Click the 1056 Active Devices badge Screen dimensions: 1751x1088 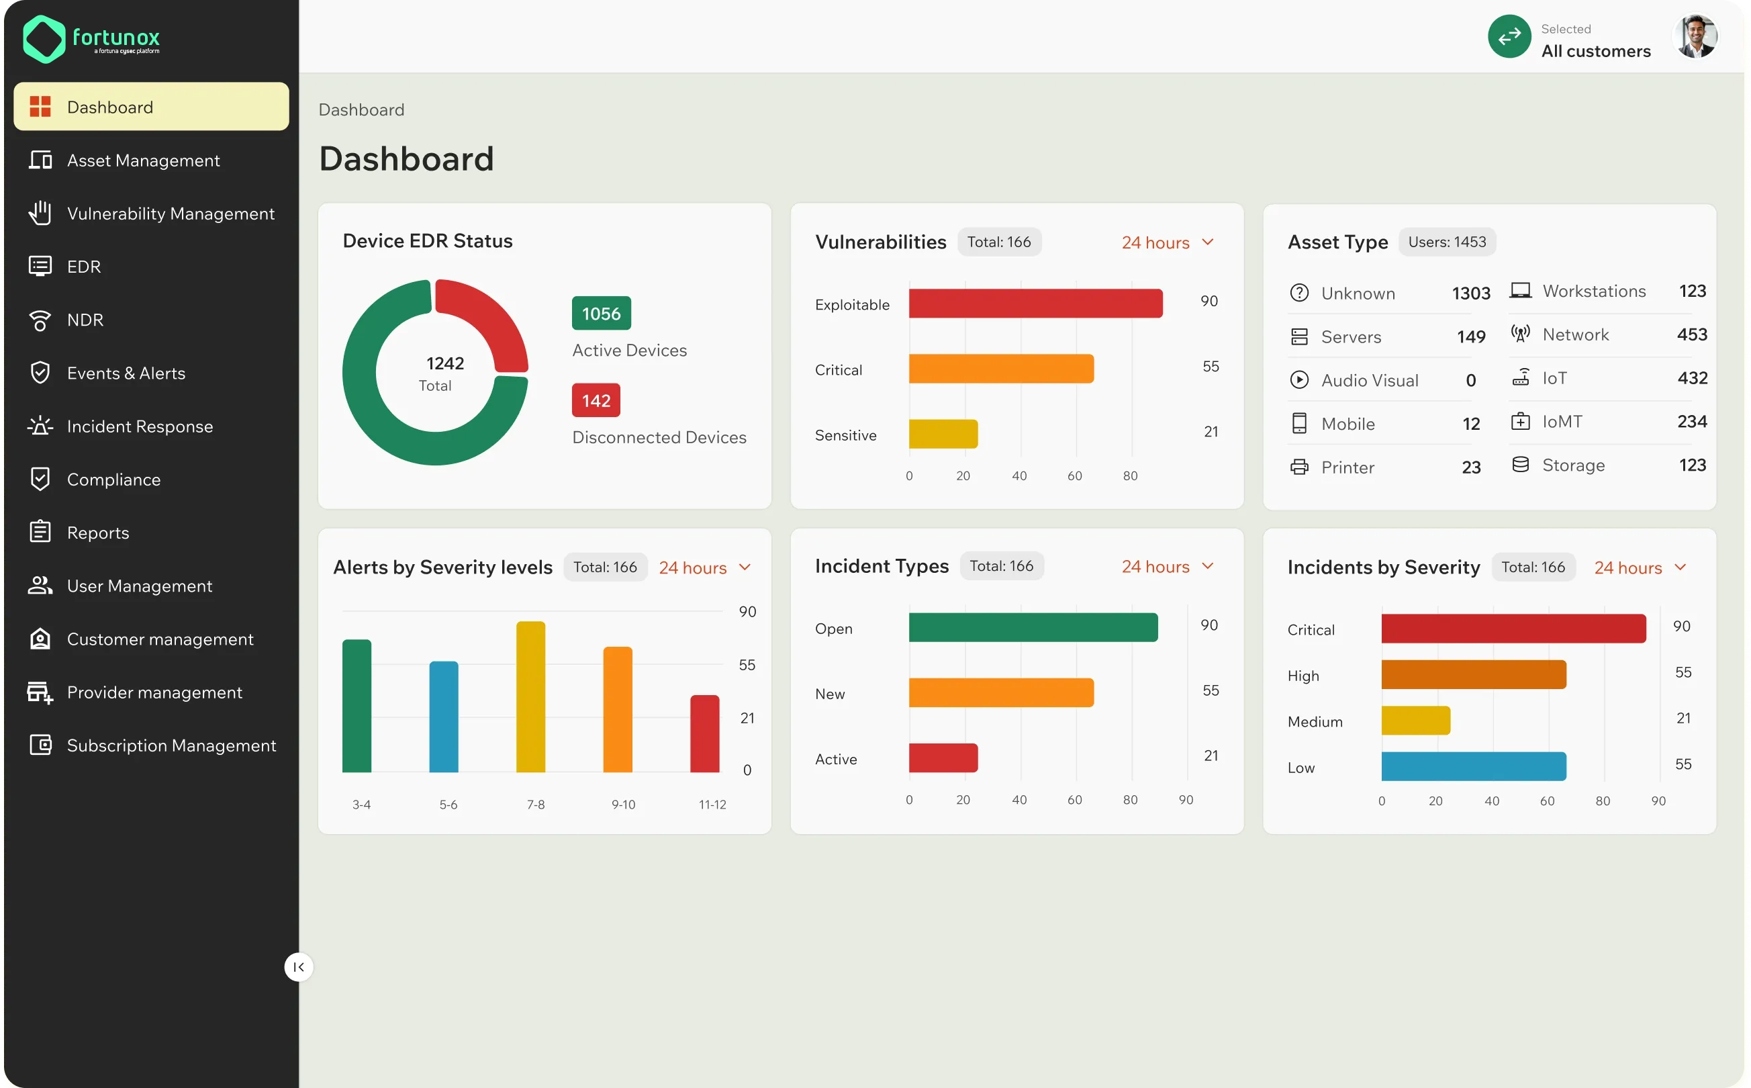602,314
